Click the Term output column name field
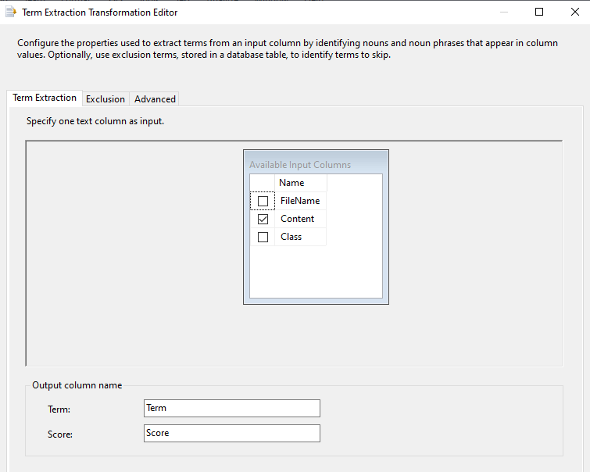This screenshot has height=472, width=590. click(x=232, y=409)
